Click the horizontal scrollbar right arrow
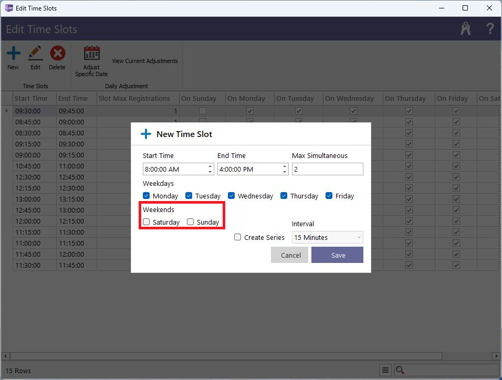This screenshot has width=502, height=380. click(496, 356)
